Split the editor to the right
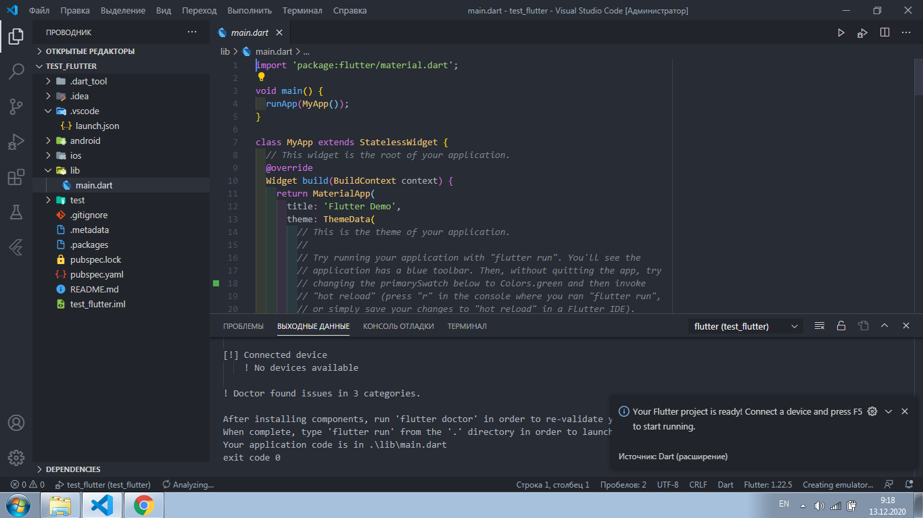Viewport: 923px width, 518px height. click(884, 32)
